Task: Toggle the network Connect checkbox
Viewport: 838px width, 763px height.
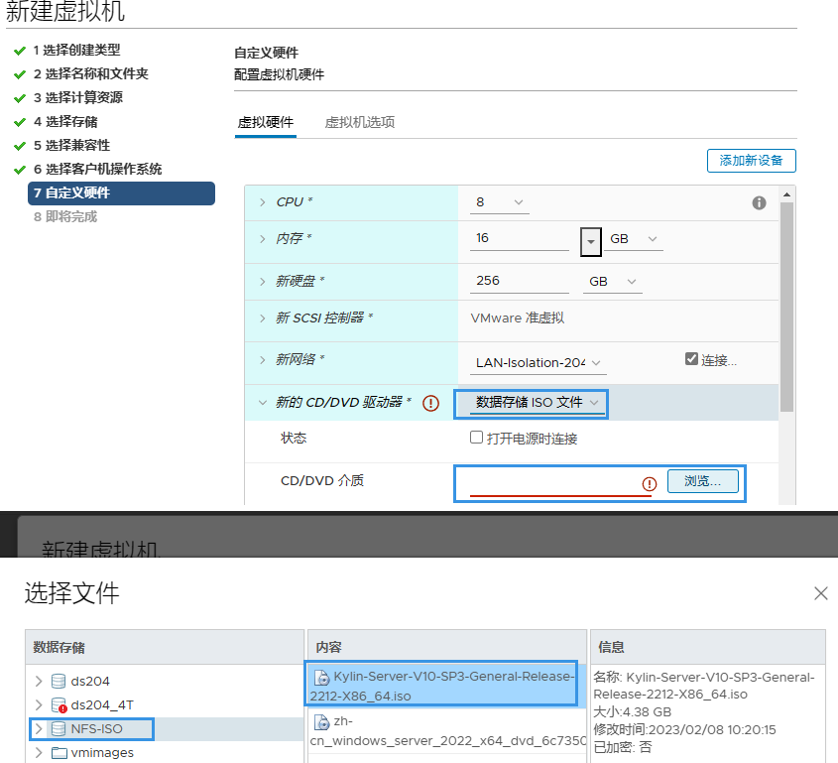Action: pyautogui.click(x=691, y=359)
